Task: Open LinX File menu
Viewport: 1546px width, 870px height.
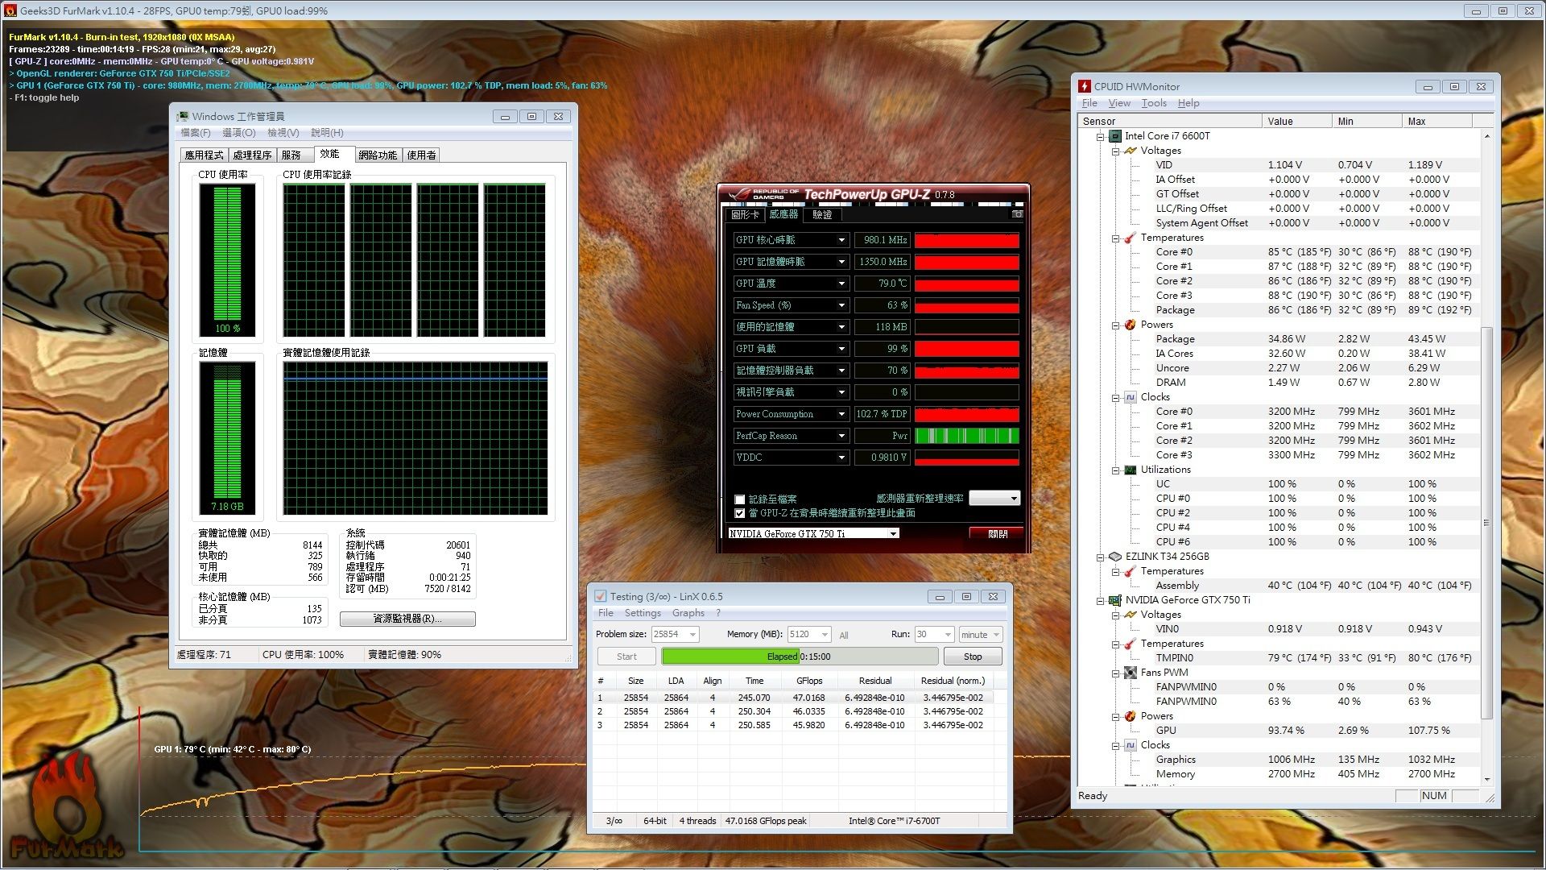Action: point(606,613)
